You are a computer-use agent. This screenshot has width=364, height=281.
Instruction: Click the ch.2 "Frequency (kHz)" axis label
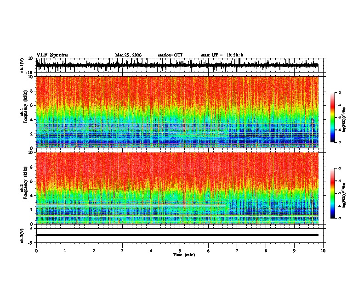pyautogui.click(x=25, y=183)
